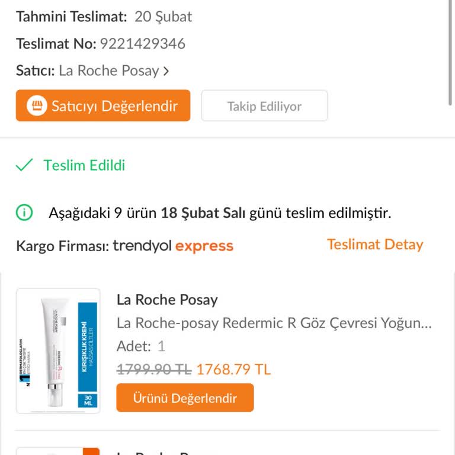The height and width of the screenshot is (455, 455).
Task: Expand the seller chevron beside La Roche Posay
Action: click(x=166, y=71)
